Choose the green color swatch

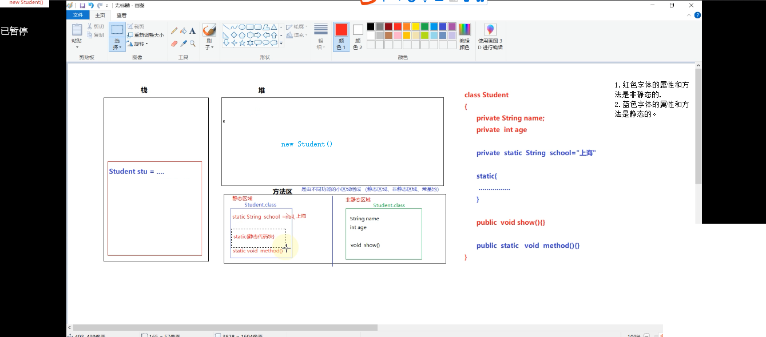click(425, 26)
